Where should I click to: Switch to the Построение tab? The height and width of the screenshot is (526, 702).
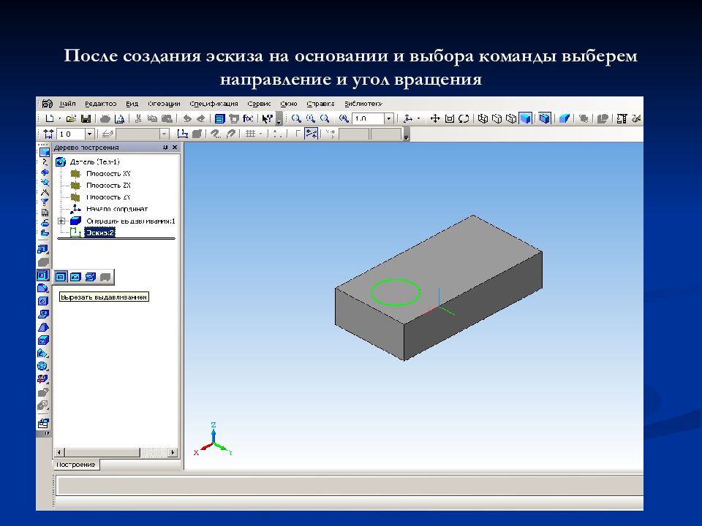click(76, 465)
